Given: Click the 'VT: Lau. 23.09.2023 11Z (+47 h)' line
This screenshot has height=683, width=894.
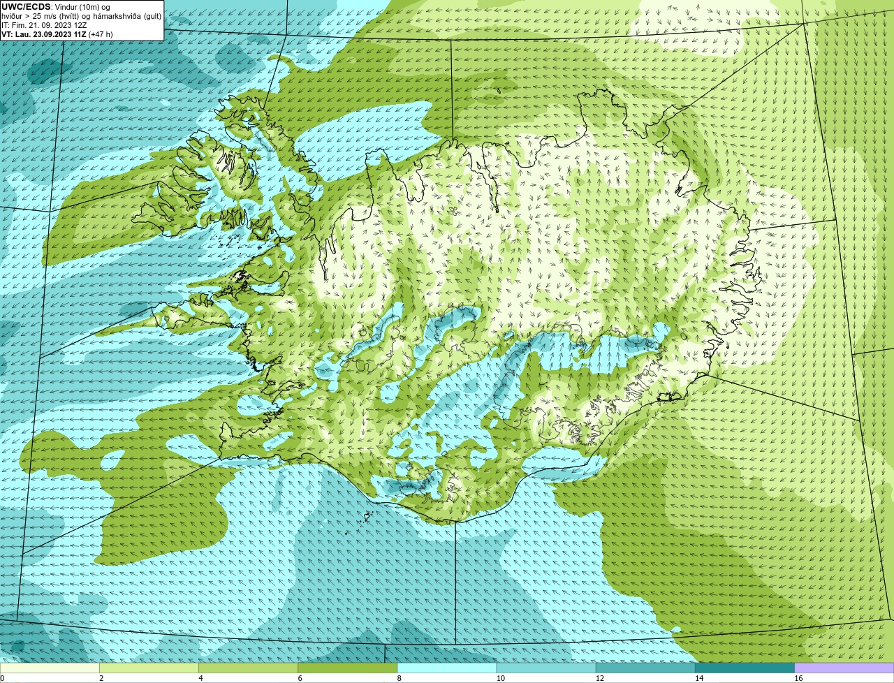Looking at the screenshot, I should (57, 34).
